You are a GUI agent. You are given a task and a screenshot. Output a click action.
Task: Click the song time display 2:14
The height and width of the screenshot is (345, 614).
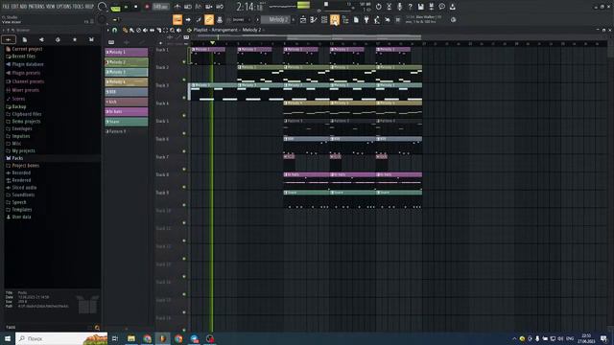click(x=249, y=7)
